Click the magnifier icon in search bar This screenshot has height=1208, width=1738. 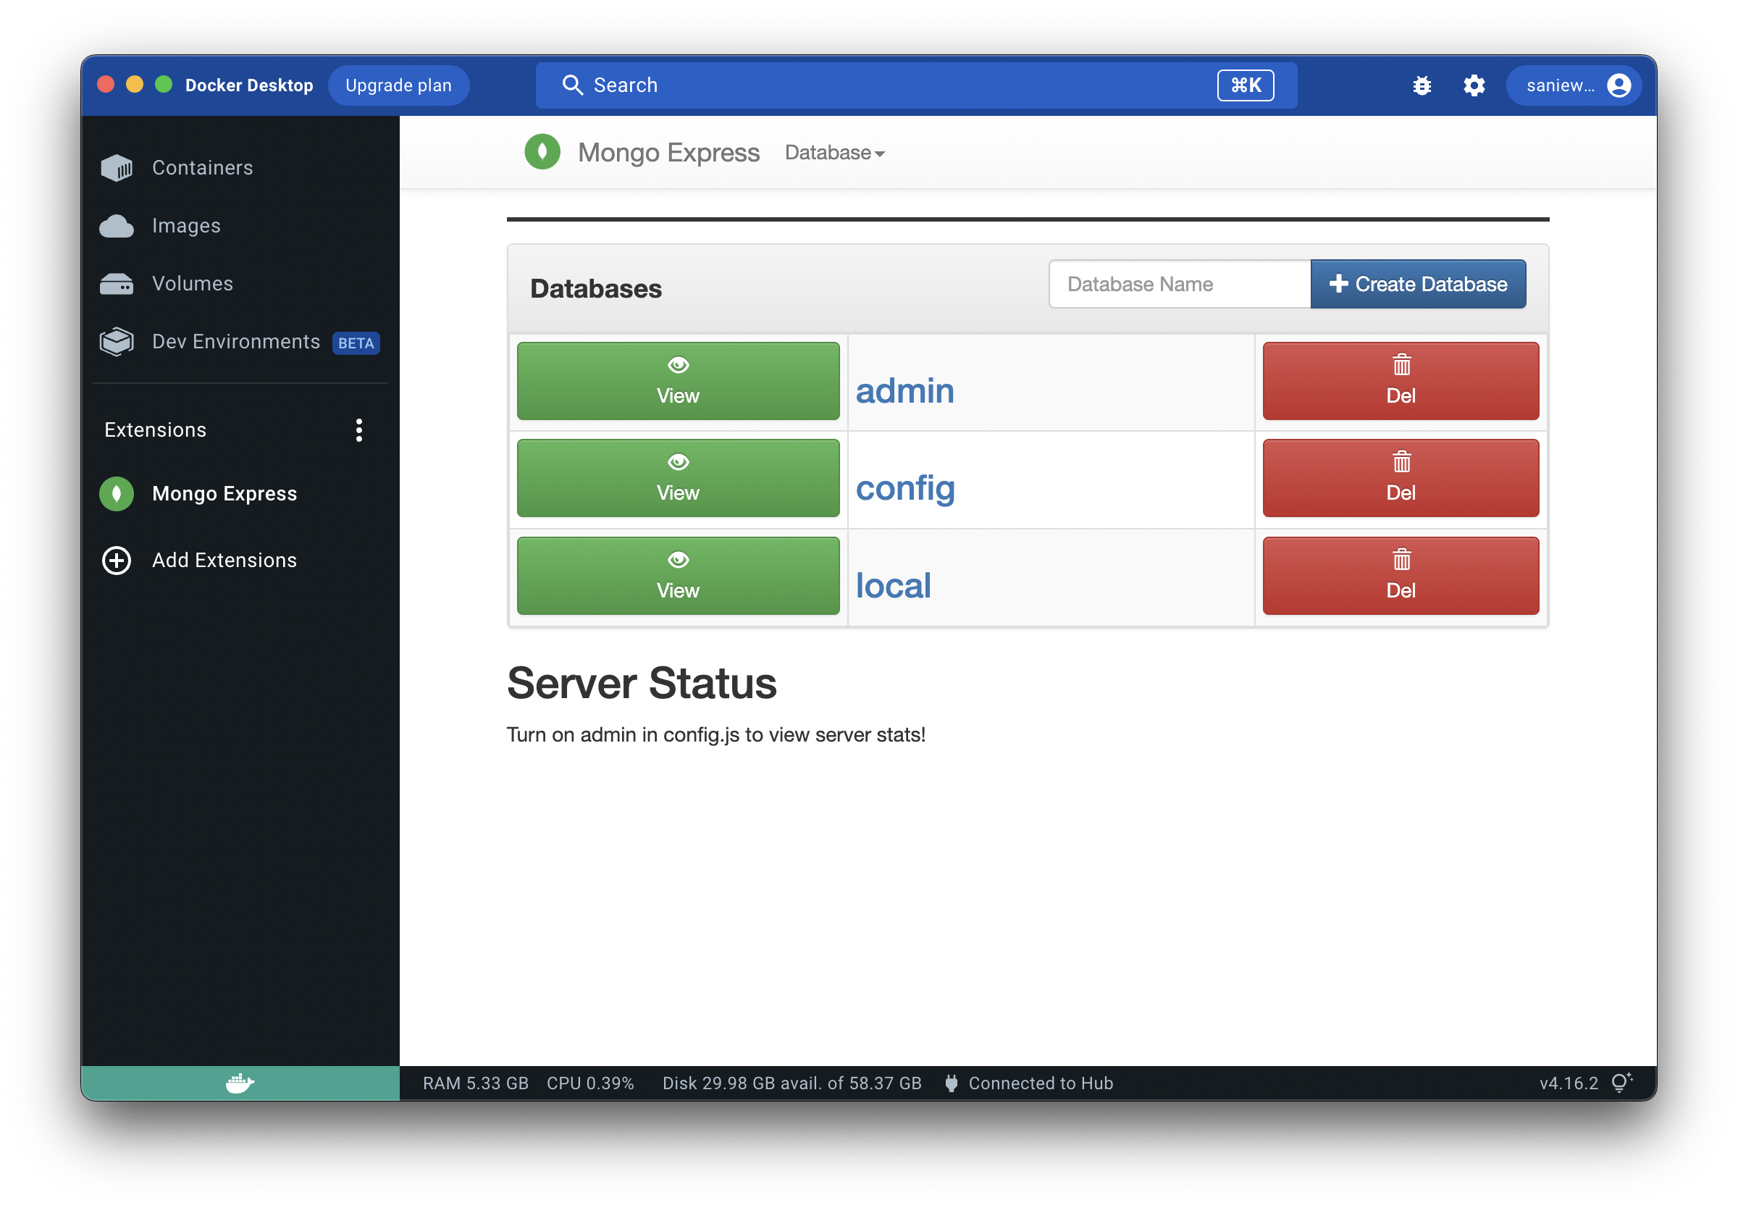(x=573, y=85)
